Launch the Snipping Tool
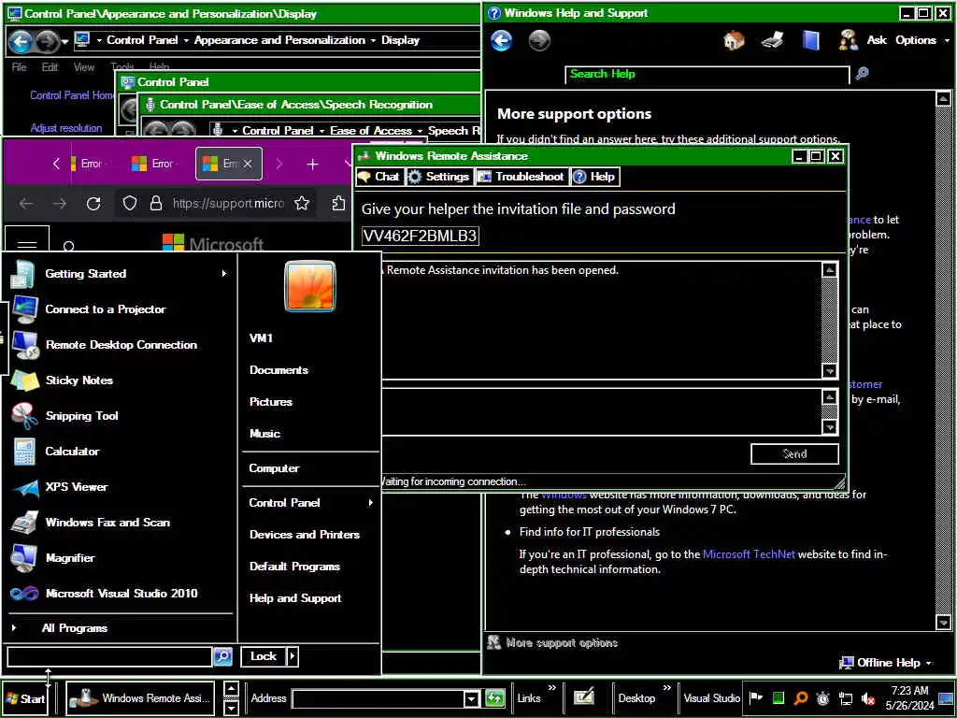The width and height of the screenshot is (957, 718). 119,416
